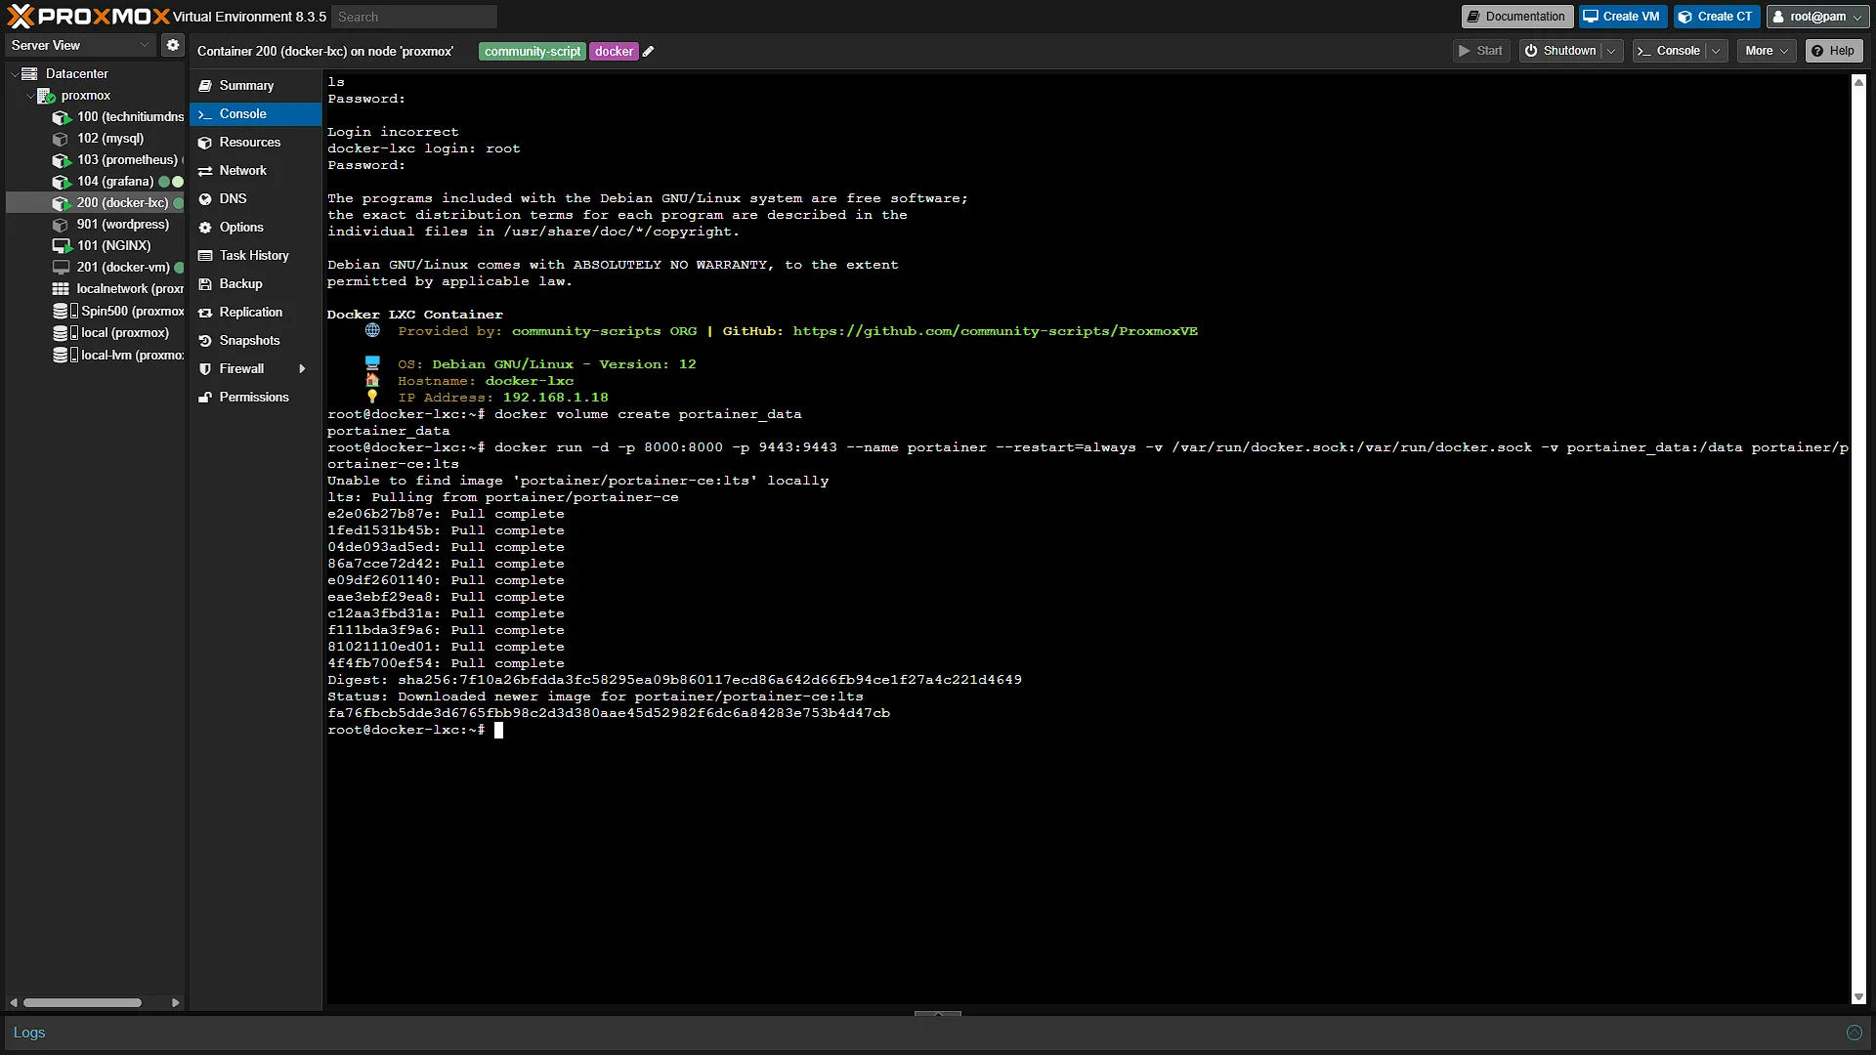Click the docker tag label

coord(614,52)
